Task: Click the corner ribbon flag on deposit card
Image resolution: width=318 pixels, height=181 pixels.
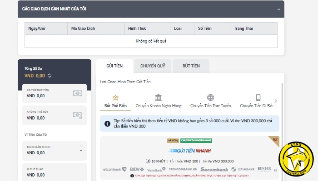Action: tap(275, 140)
